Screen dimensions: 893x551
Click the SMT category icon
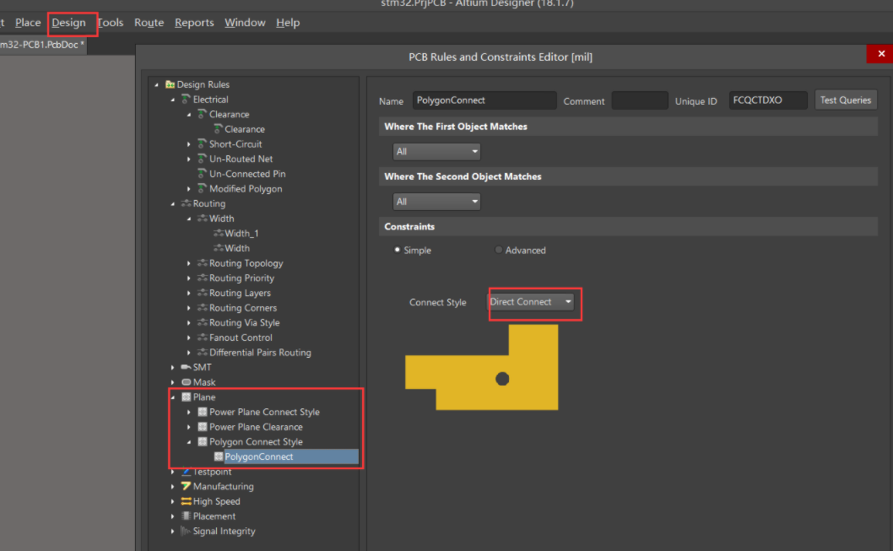click(x=186, y=367)
